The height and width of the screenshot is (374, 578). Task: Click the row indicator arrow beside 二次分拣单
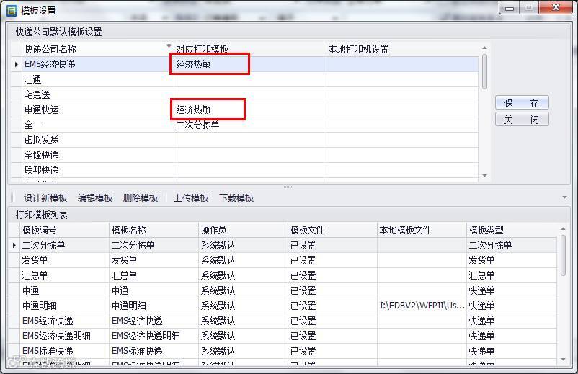point(14,245)
